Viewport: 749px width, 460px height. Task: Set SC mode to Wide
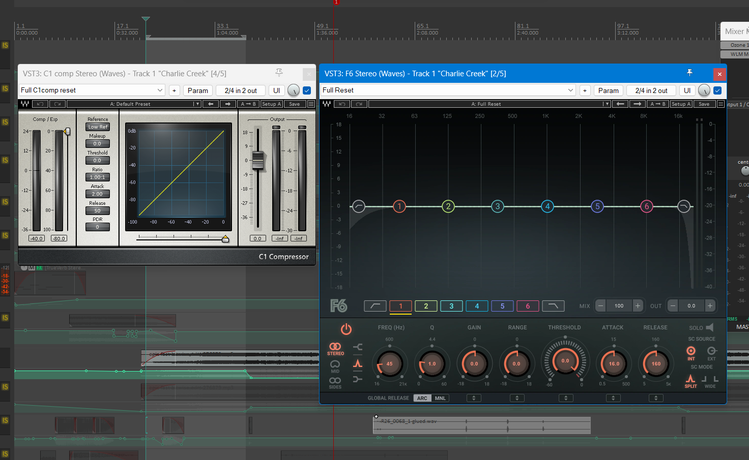[x=710, y=382]
